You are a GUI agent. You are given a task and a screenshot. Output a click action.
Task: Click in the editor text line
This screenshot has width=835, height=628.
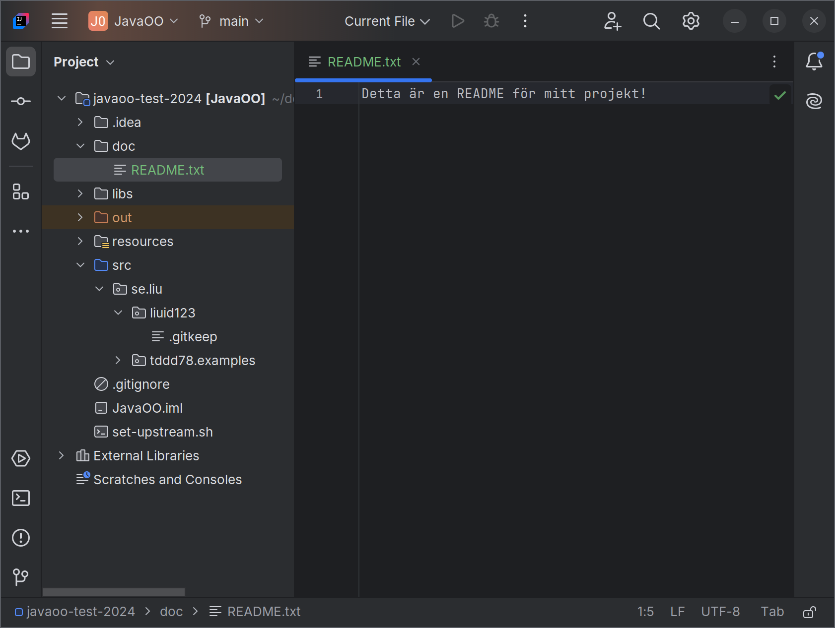(x=503, y=94)
